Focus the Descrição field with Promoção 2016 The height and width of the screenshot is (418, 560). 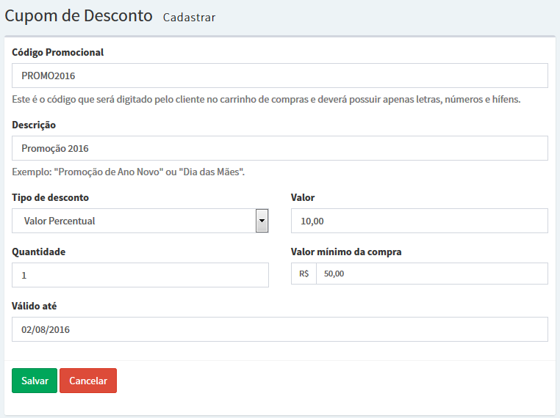tap(280, 148)
